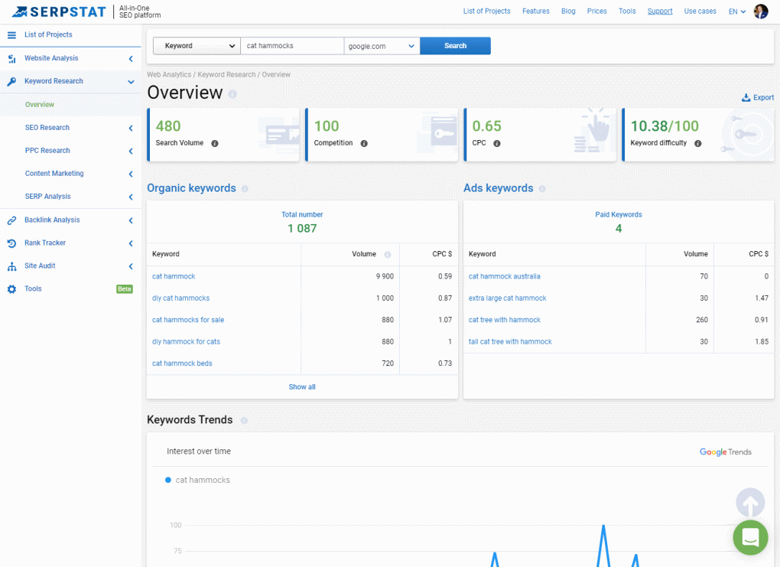Click the blue Search button

(455, 46)
